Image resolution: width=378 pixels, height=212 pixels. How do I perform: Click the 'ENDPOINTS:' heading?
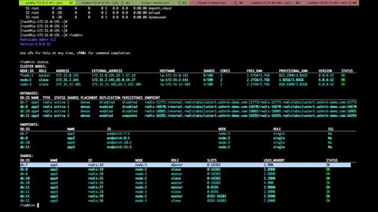(x=30, y=125)
